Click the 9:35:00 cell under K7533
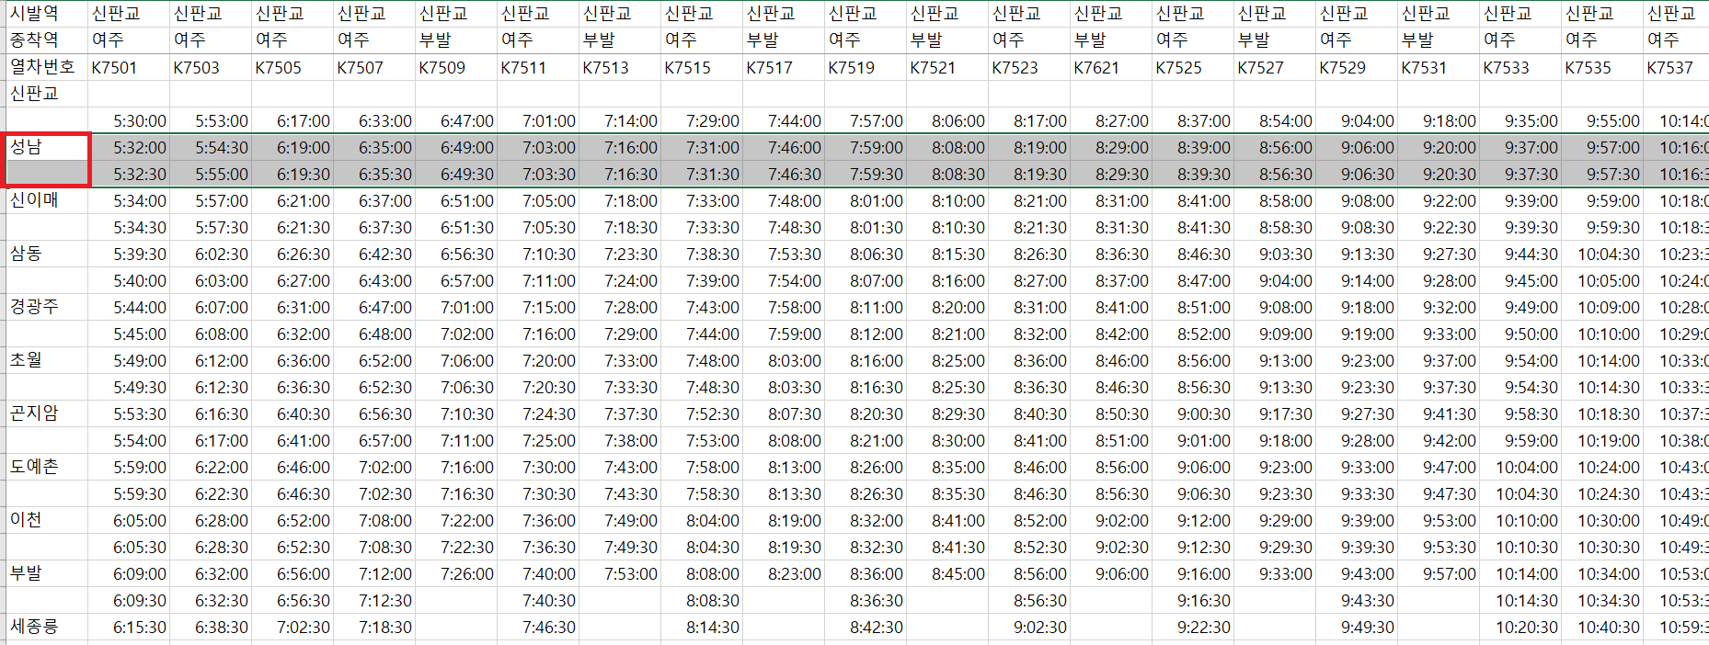This screenshot has width=1709, height=645. click(1520, 120)
